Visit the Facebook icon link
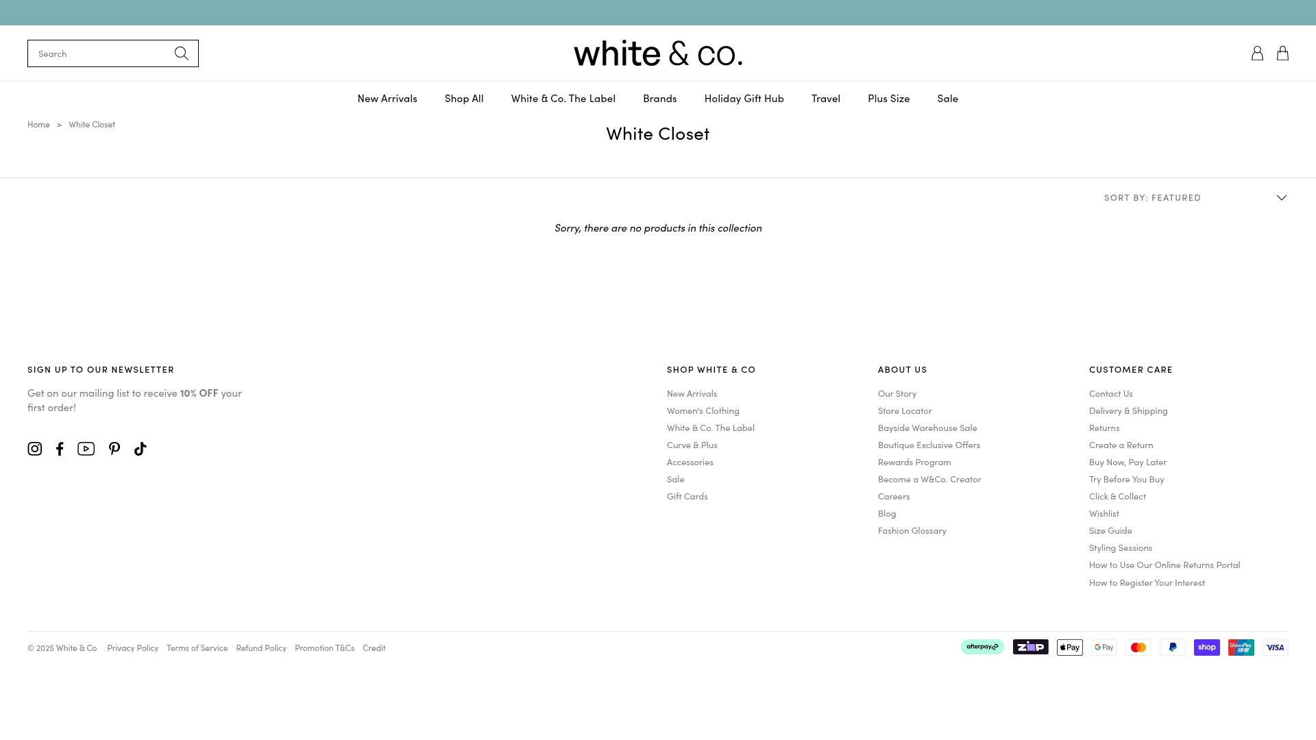Viewport: 1316px width, 740px height. coord(60,449)
